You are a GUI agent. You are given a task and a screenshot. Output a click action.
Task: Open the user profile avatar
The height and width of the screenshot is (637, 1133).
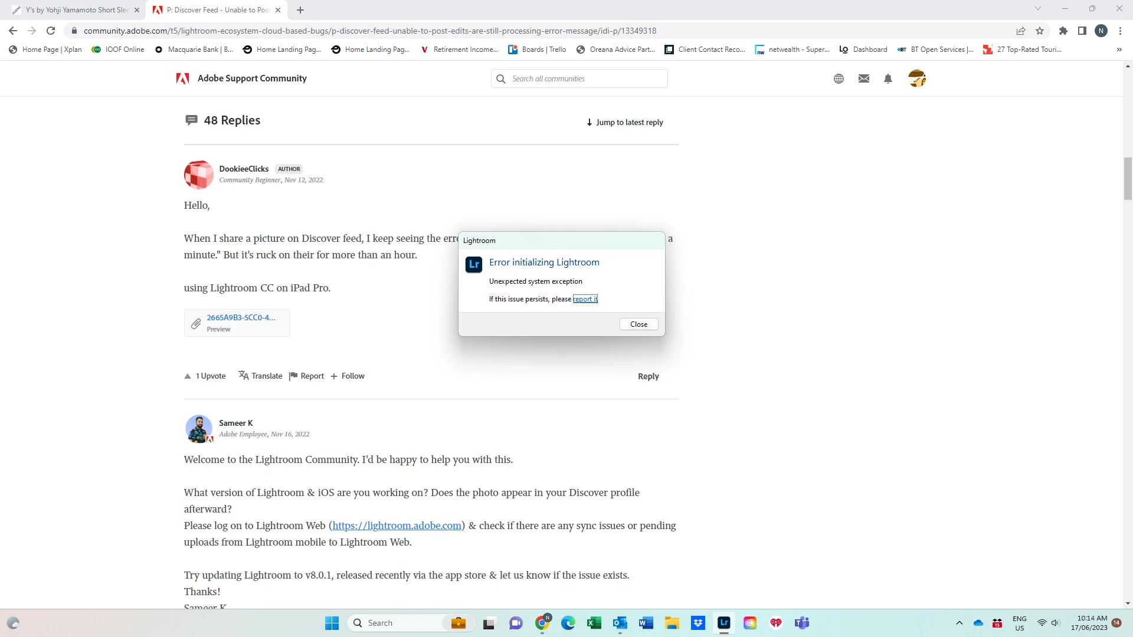click(916, 78)
